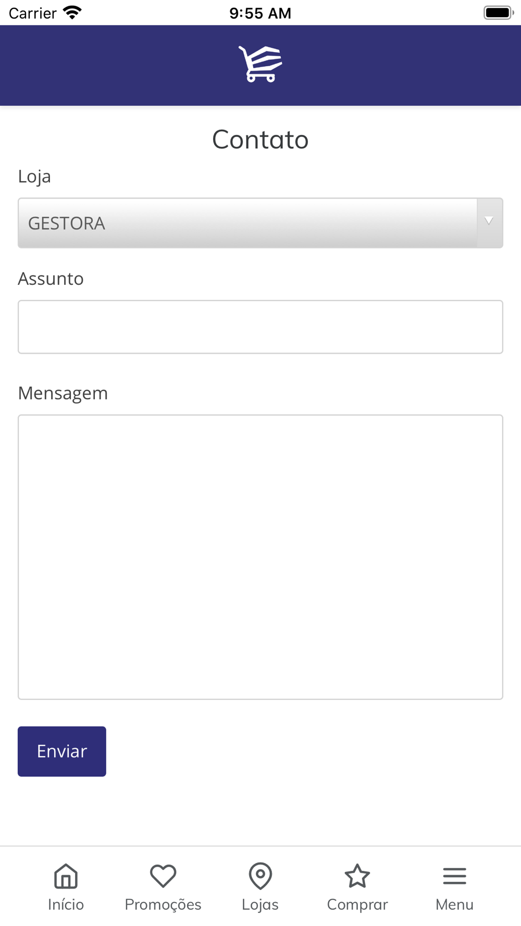Screen dimensions: 521x926
Task: Tap the Menu tab label
Action: (454, 905)
